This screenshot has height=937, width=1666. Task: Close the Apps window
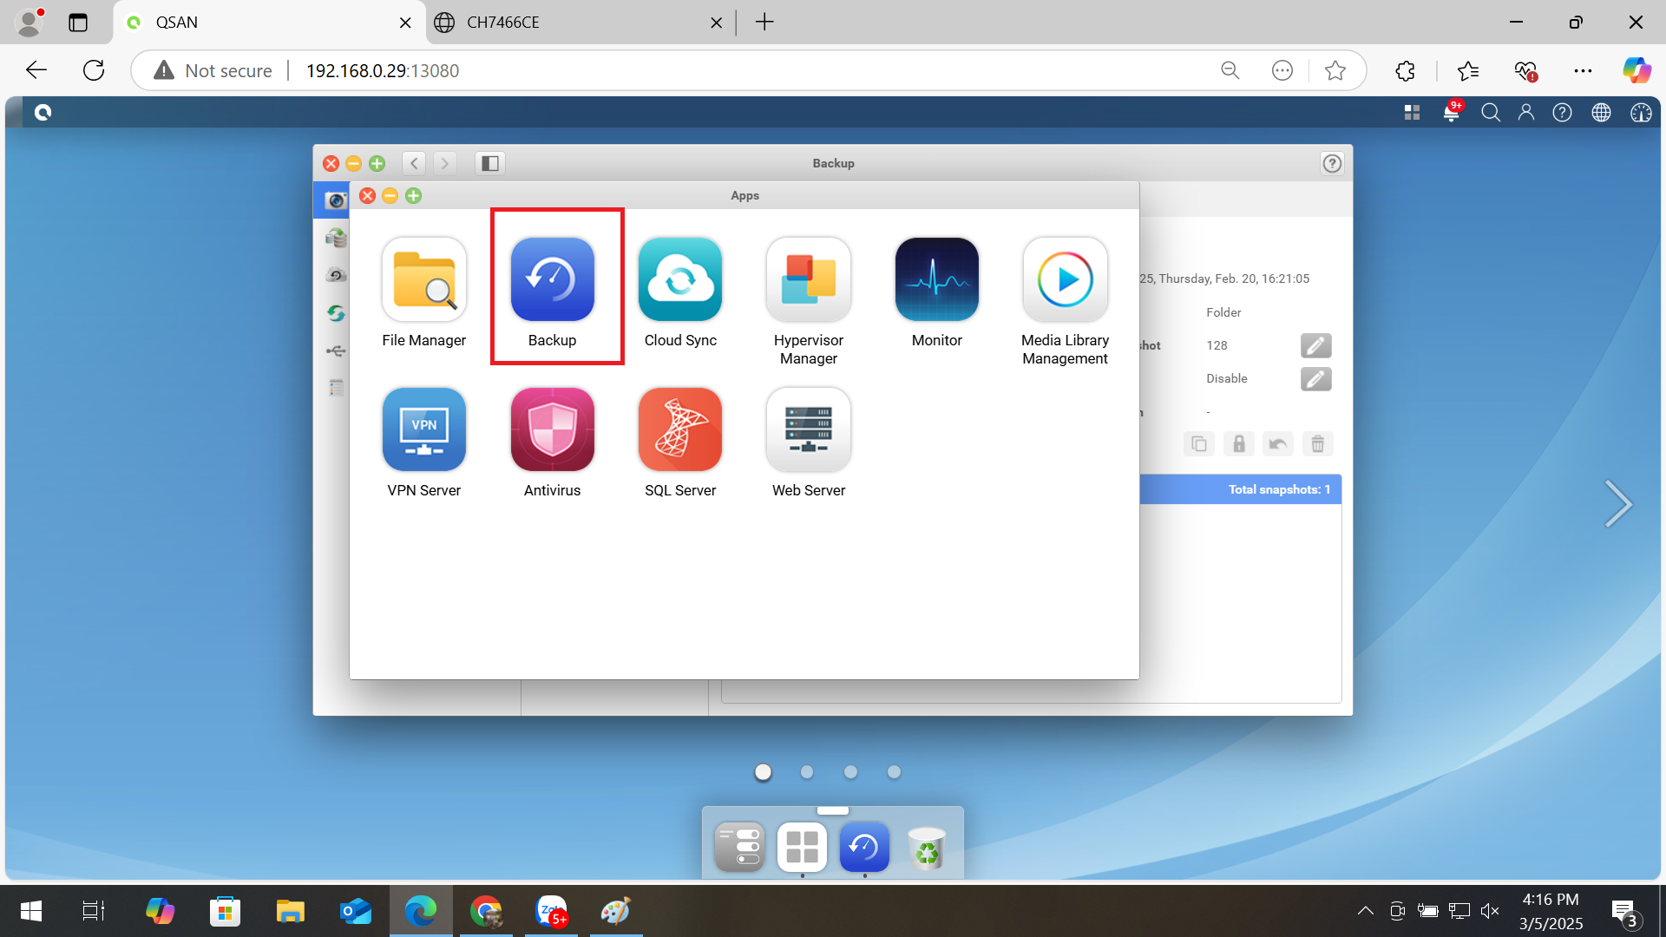[367, 195]
